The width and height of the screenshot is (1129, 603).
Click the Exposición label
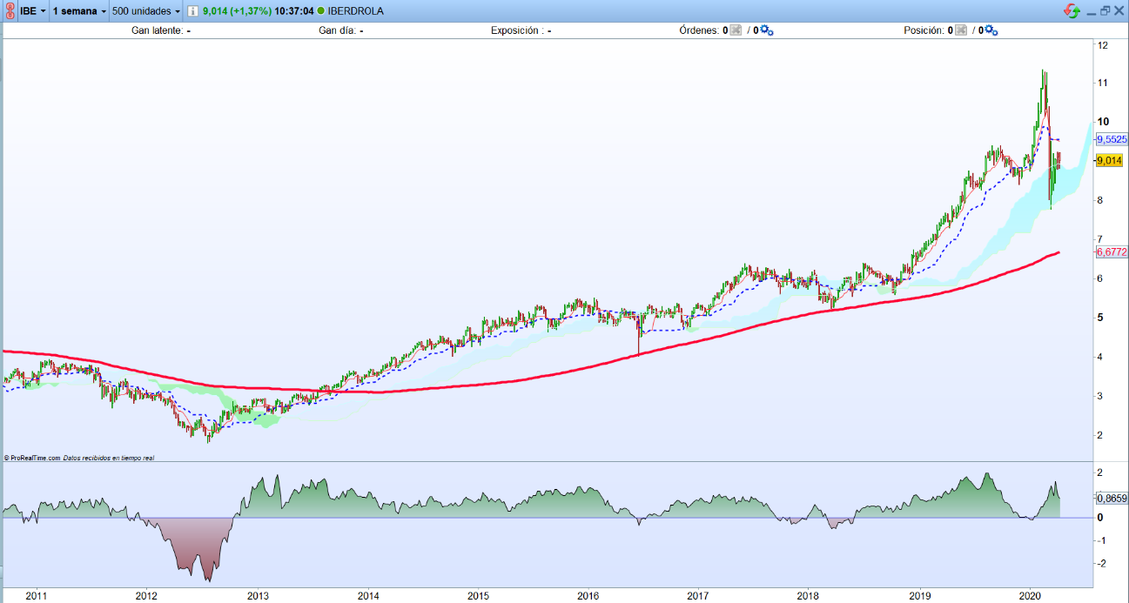tap(517, 30)
